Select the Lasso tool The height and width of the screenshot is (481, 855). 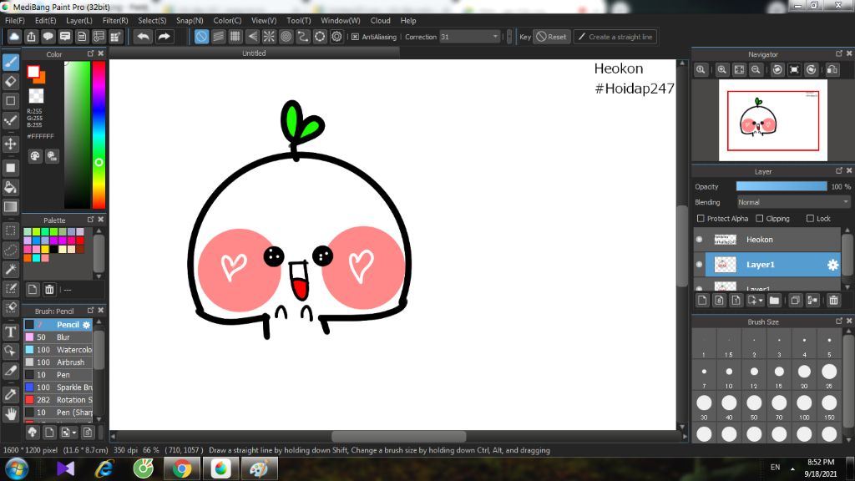pyautogui.click(x=10, y=251)
